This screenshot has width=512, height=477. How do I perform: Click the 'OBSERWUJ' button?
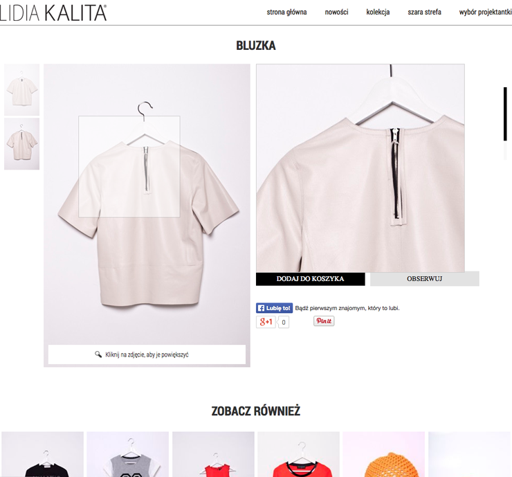point(425,279)
